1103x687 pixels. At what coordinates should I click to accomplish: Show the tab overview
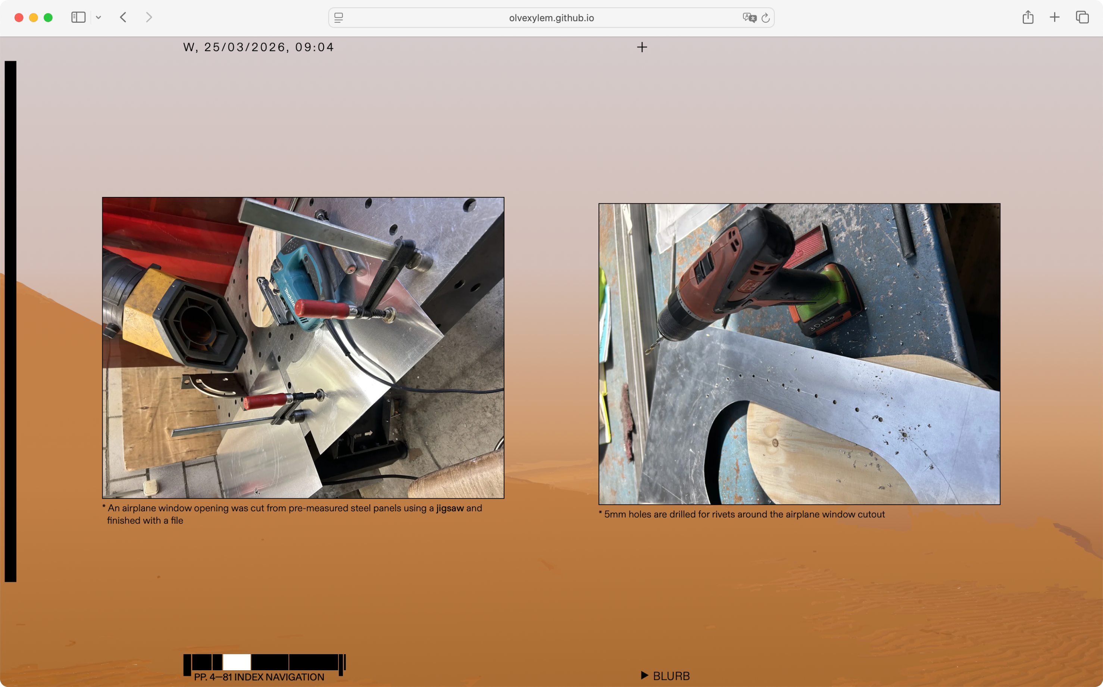click(1082, 17)
